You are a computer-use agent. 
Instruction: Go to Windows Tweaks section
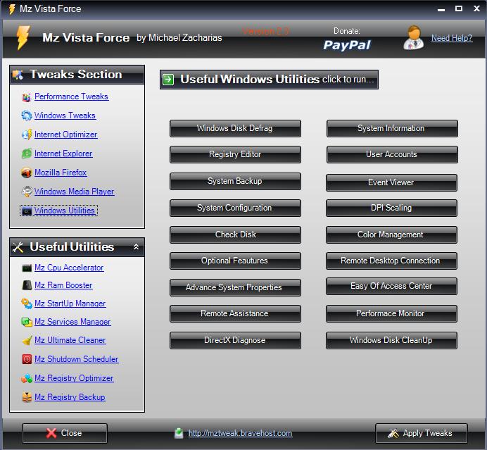coord(65,115)
